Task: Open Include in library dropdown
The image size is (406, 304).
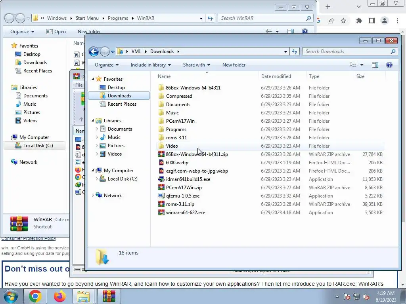Action: pos(151,65)
